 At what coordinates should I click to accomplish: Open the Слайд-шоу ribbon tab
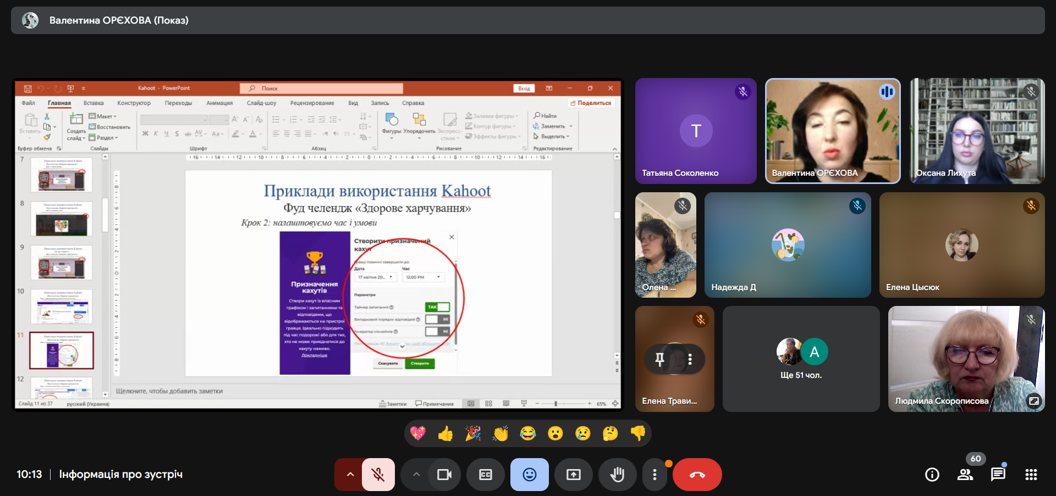click(x=261, y=103)
